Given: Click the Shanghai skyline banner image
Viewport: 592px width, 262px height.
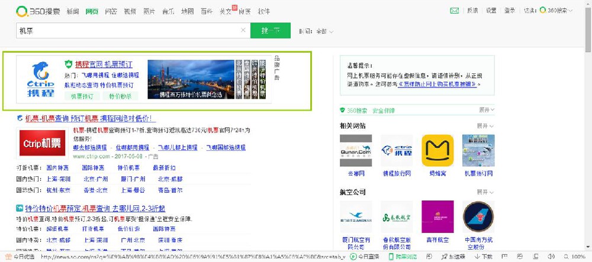Looking at the screenshot, I should pyautogui.click(x=191, y=79).
